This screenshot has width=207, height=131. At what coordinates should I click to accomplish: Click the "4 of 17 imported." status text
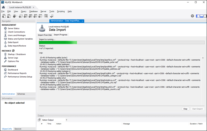[x=46, y=48]
